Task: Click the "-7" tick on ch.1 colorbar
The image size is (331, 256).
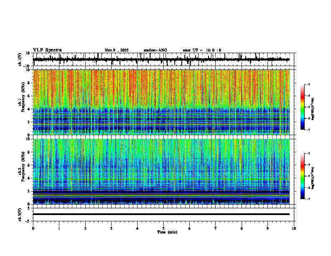Action: [x=308, y=130]
